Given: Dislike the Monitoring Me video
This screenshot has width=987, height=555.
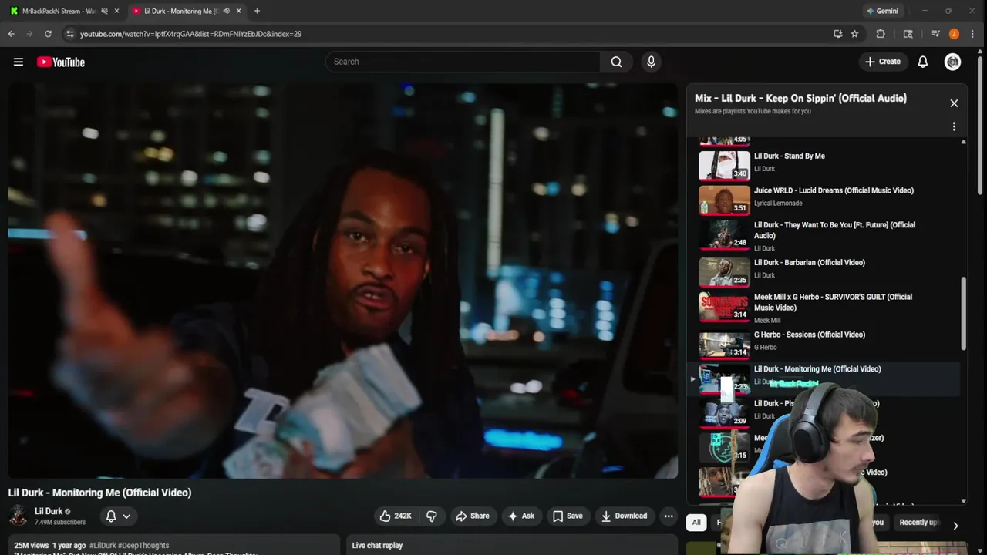Looking at the screenshot, I should tap(432, 516).
